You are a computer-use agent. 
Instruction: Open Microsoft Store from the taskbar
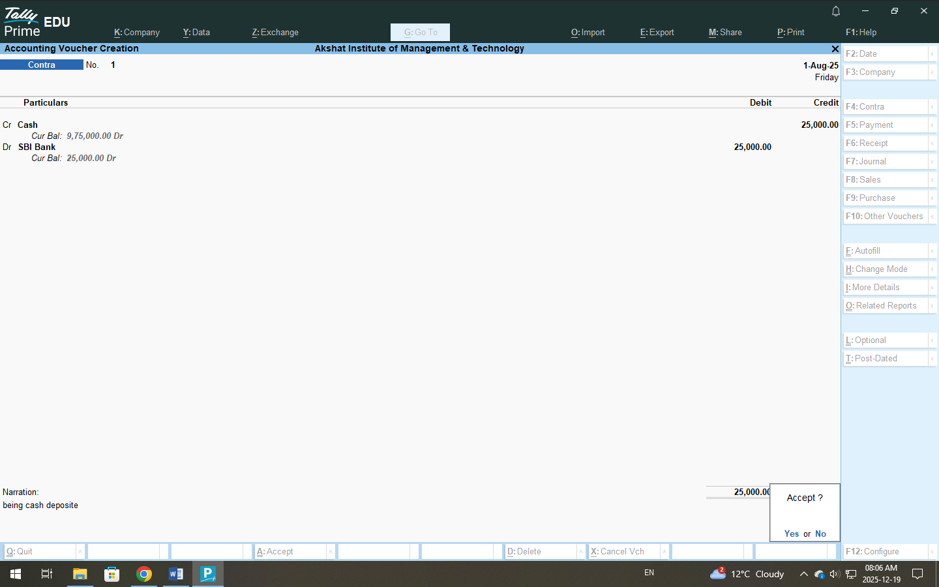point(112,574)
